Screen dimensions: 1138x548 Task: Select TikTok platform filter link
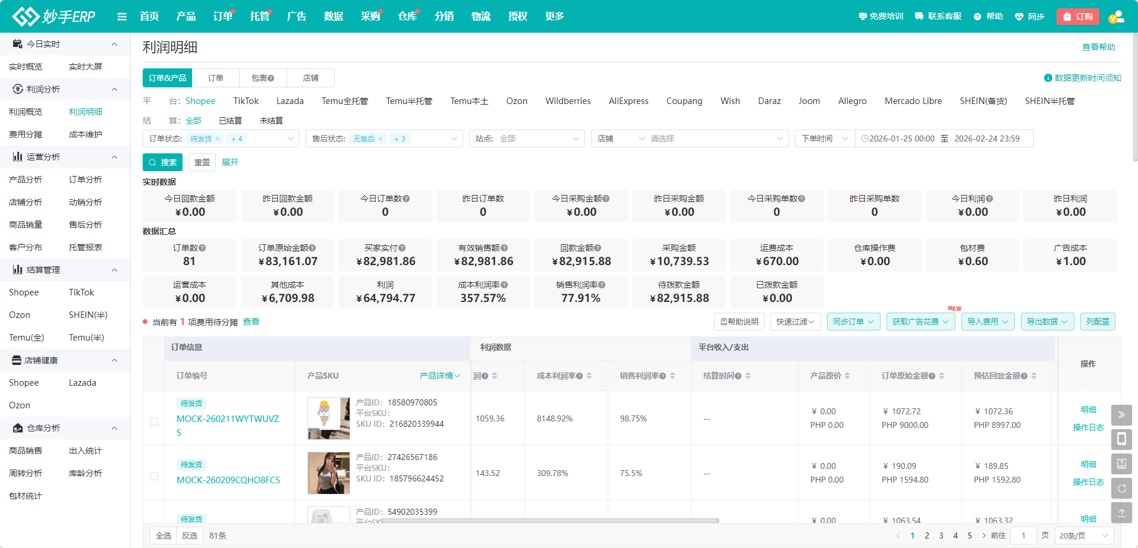point(246,101)
